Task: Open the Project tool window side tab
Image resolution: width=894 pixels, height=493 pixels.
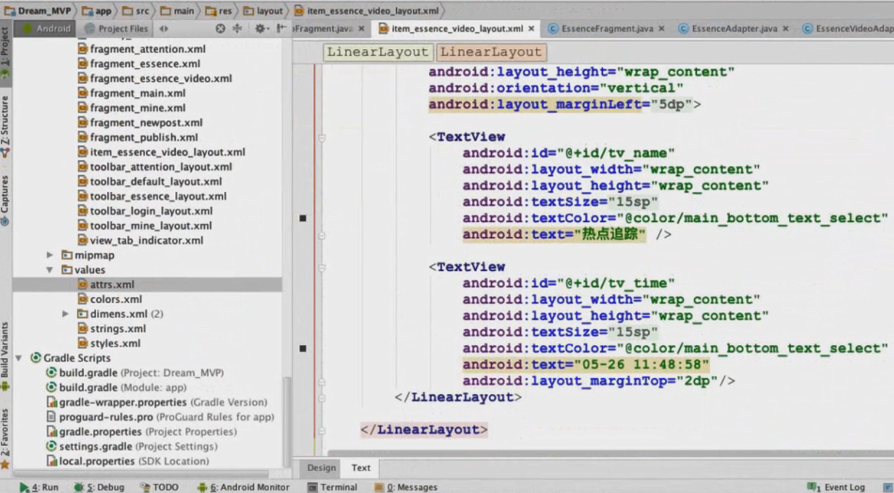Action: click(5, 53)
